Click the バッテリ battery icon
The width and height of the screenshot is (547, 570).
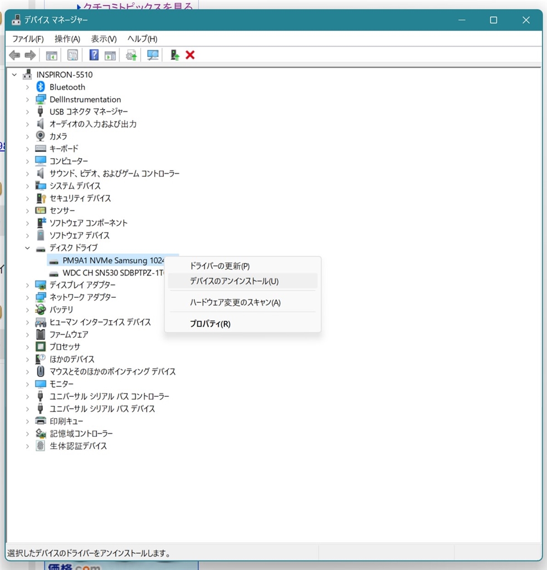pyautogui.click(x=40, y=309)
